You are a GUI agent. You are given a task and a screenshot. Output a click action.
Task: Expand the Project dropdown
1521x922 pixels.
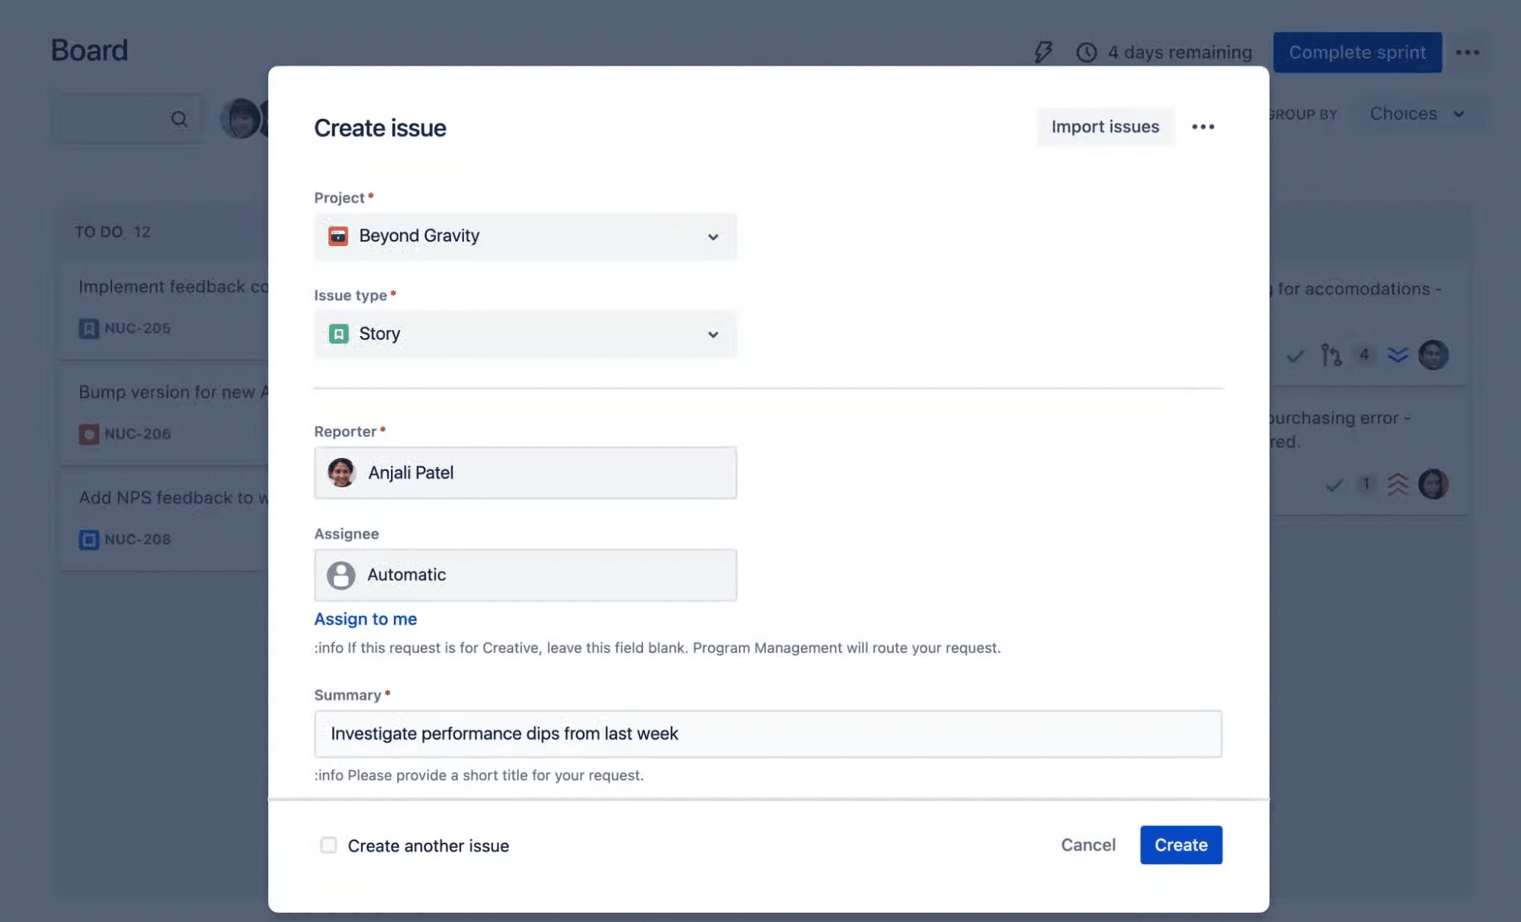(x=525, y=236)
